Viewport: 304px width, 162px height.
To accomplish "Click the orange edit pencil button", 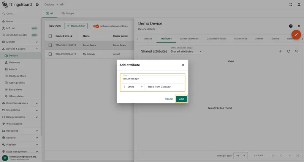I will (296, 35).
